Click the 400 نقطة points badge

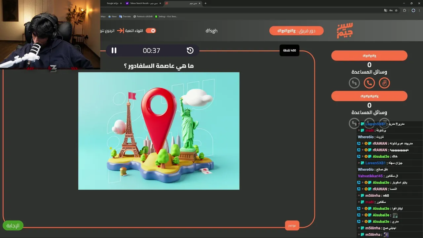[x=289, y=50]
